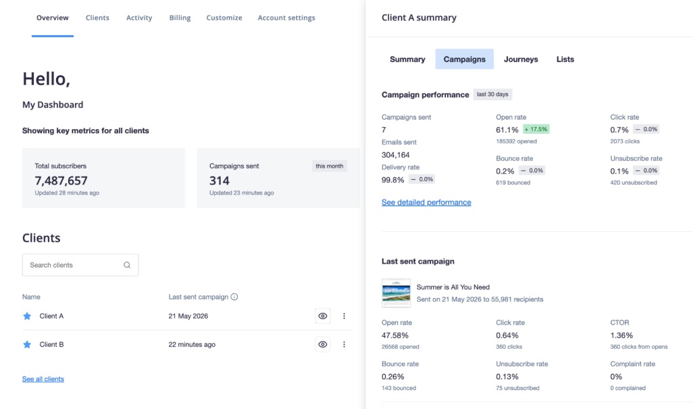
Task: Click the See detailed performance link
Action: tap(426, 202)
